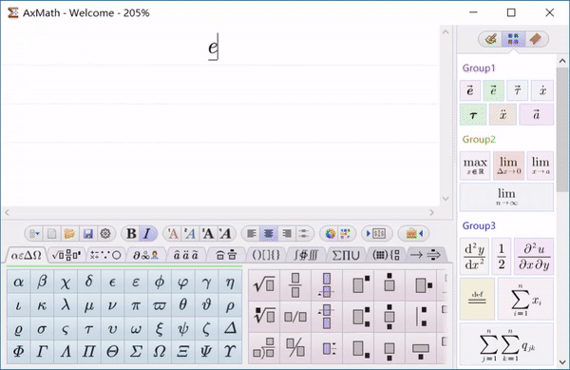Toggle Italic formatting button
The height and width of the screenshot is (370, 570).
[147, 234]
